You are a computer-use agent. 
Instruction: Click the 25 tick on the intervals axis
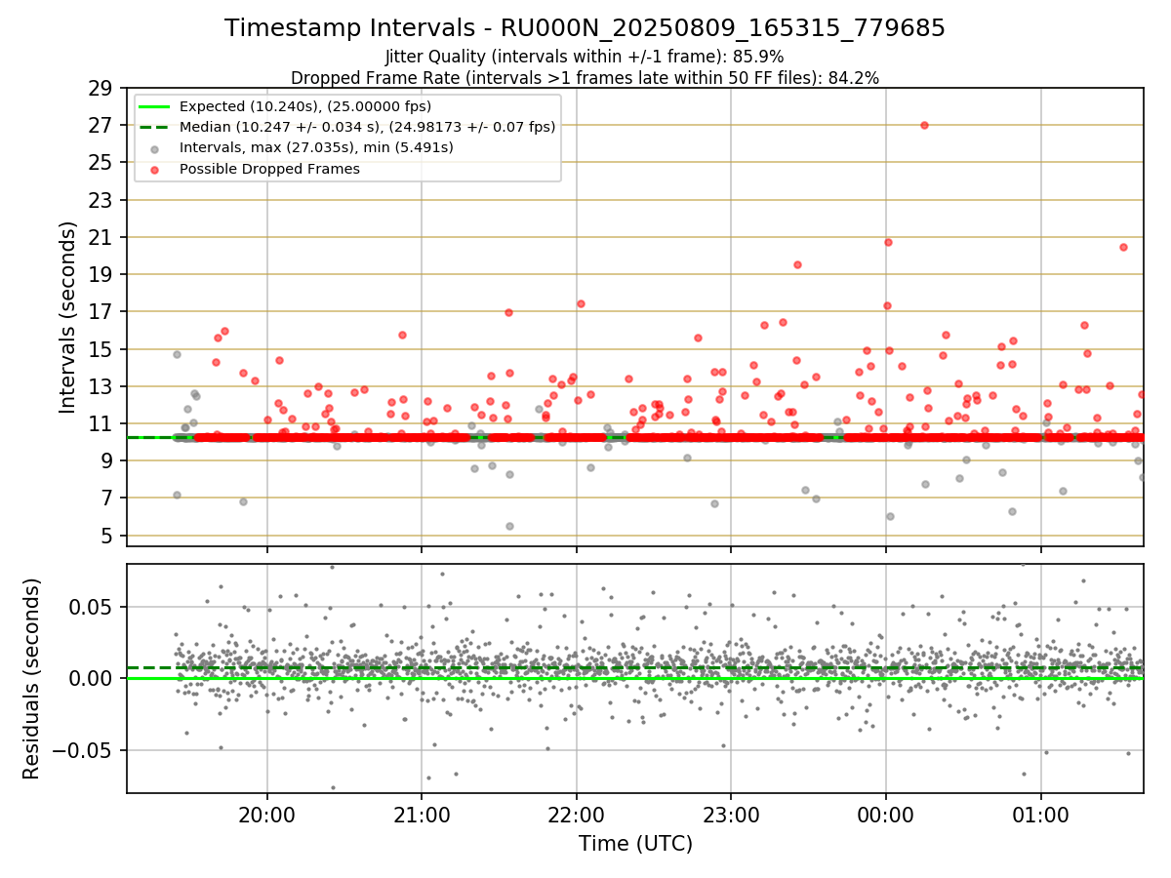[x=101, y=162]
